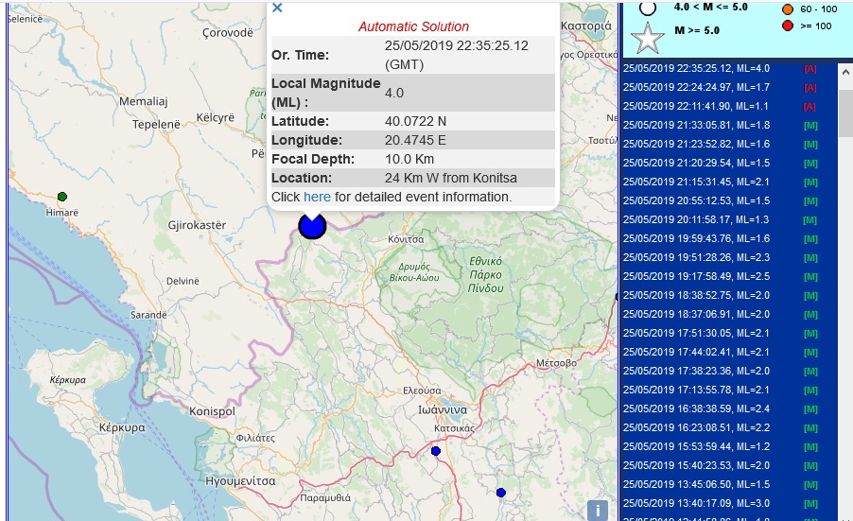Viewport: 853px width, 521px height.
Task: Open the map info attribution button
Action: tap(597, 511)
